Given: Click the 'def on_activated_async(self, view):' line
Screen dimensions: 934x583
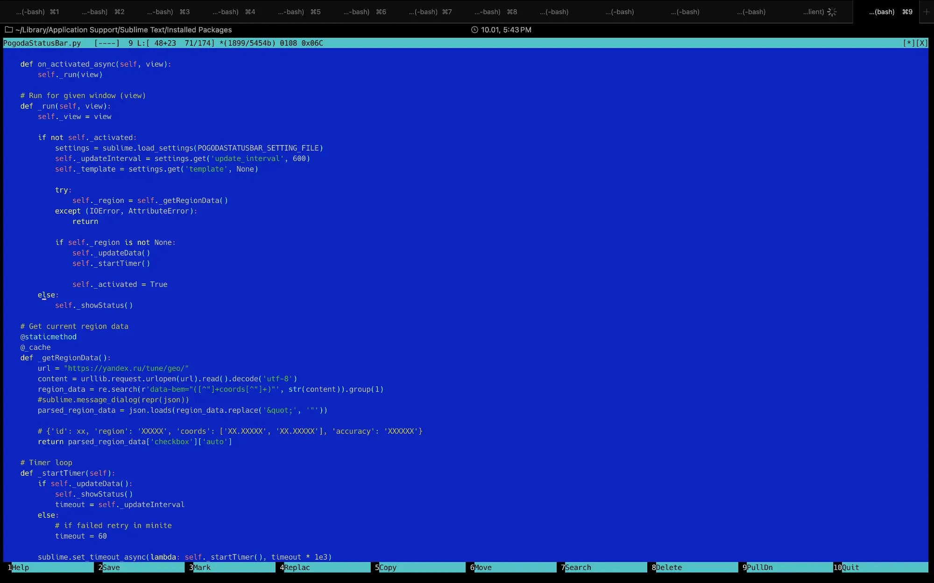Looking at the screenshot, I should 96,64.
